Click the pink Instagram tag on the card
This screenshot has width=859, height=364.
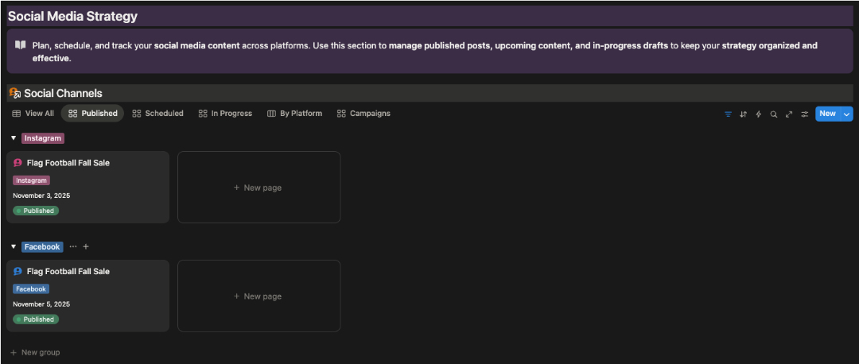tap(32, 180)
